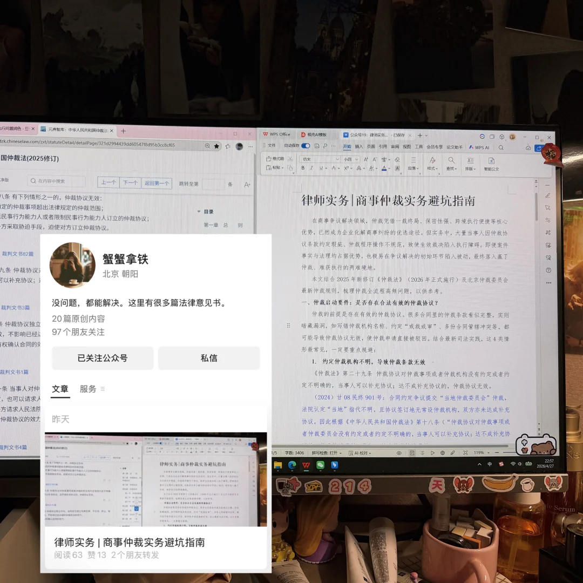
Task: Switch to page layout view icon
Action: [412, 453]
